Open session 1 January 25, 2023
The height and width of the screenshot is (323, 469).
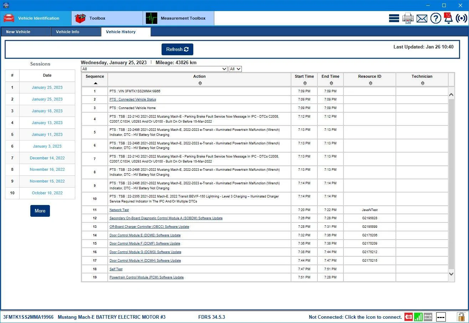[x=47, y=87]
